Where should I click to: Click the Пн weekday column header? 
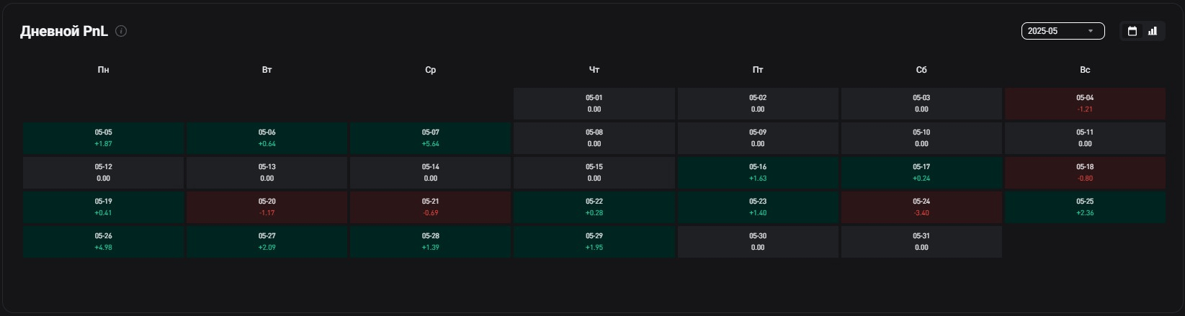tap(103, 70)
